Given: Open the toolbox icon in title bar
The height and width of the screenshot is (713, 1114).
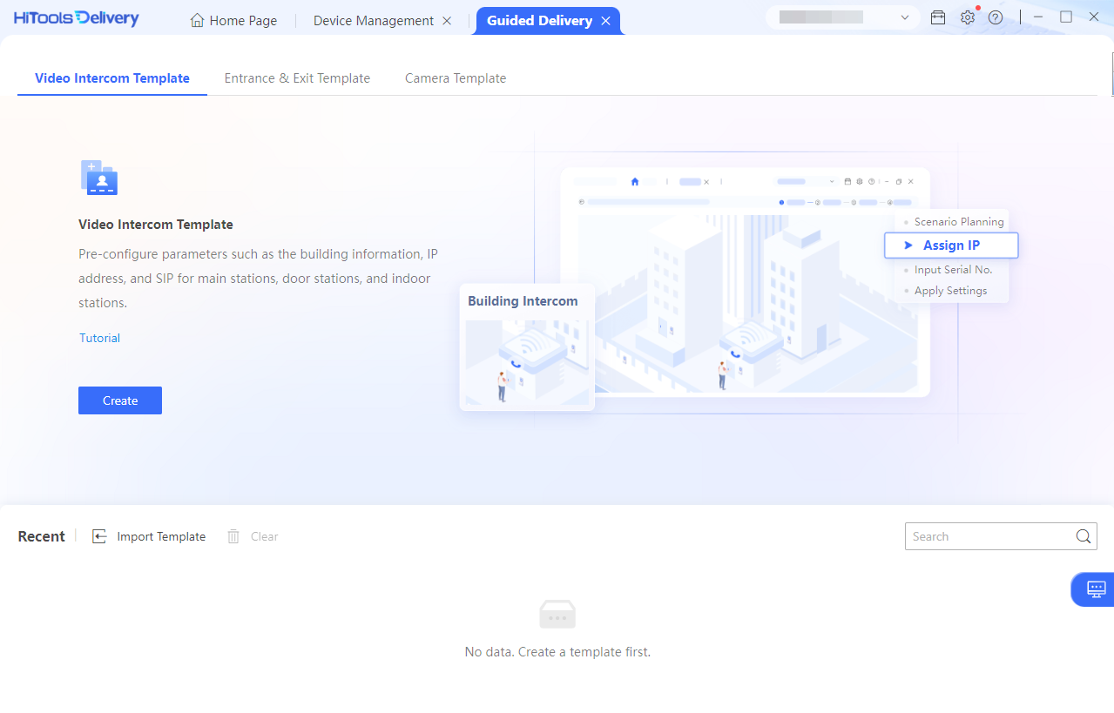Looking at the screenshot, I should 938,17.
